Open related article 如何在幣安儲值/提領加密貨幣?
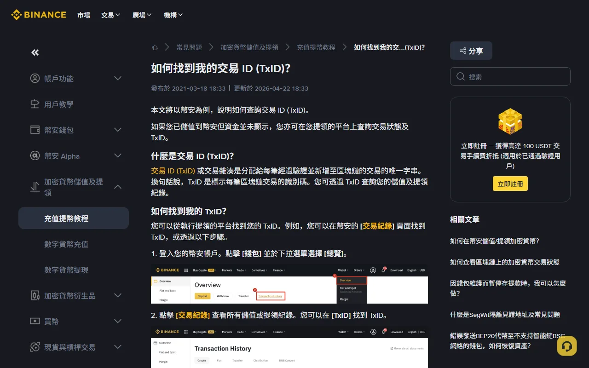Image resolution: width=589 pixels, height=368 pixels. [495, 241]
